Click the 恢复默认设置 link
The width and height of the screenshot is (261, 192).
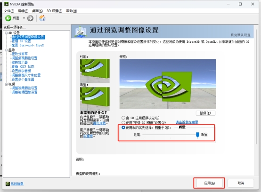241,35
